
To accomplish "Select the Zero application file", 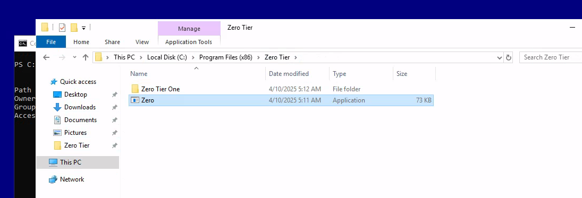I will [281, 100].
